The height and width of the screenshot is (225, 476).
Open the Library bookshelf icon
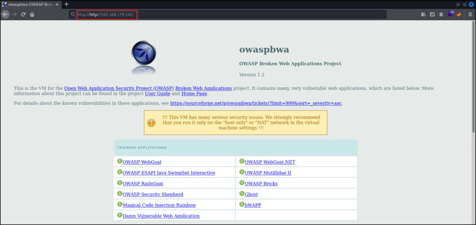pyautogui.click(x=423, y=14)
